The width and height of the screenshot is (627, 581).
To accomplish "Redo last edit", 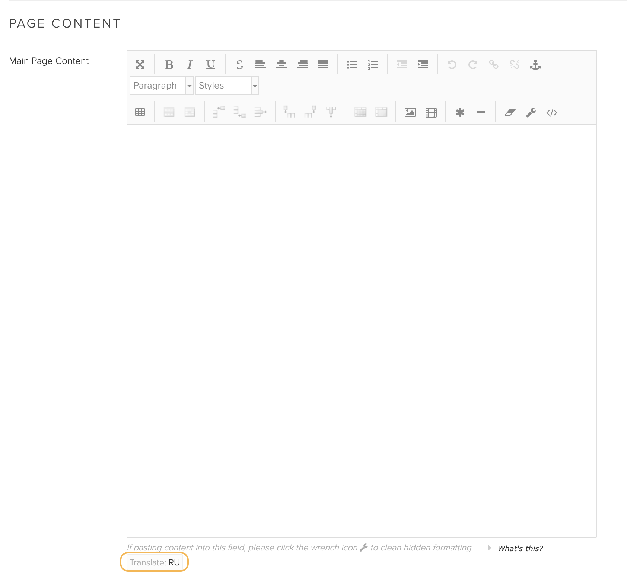I will tap(473, 65).
